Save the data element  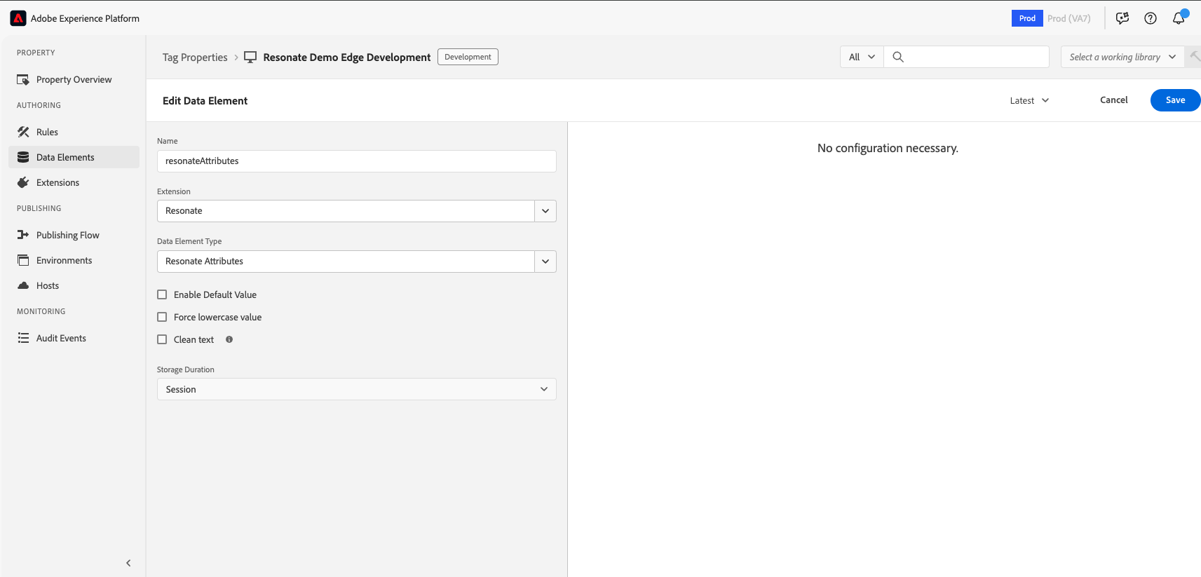[x=1176, y=100]
